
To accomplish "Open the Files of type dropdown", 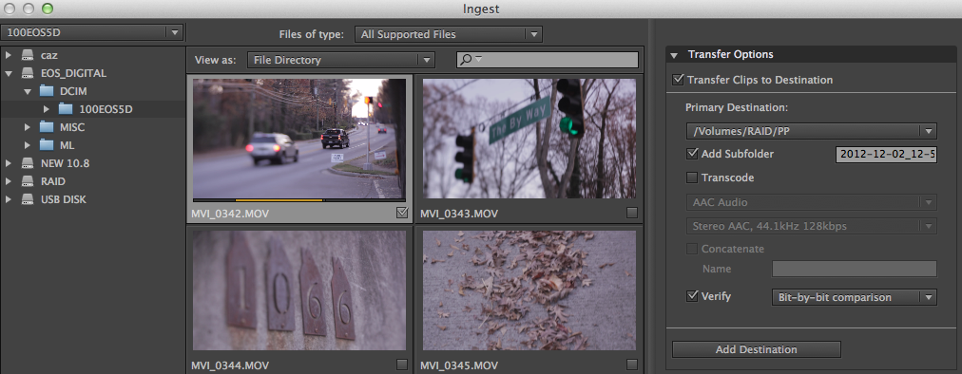I will point(449,34).
